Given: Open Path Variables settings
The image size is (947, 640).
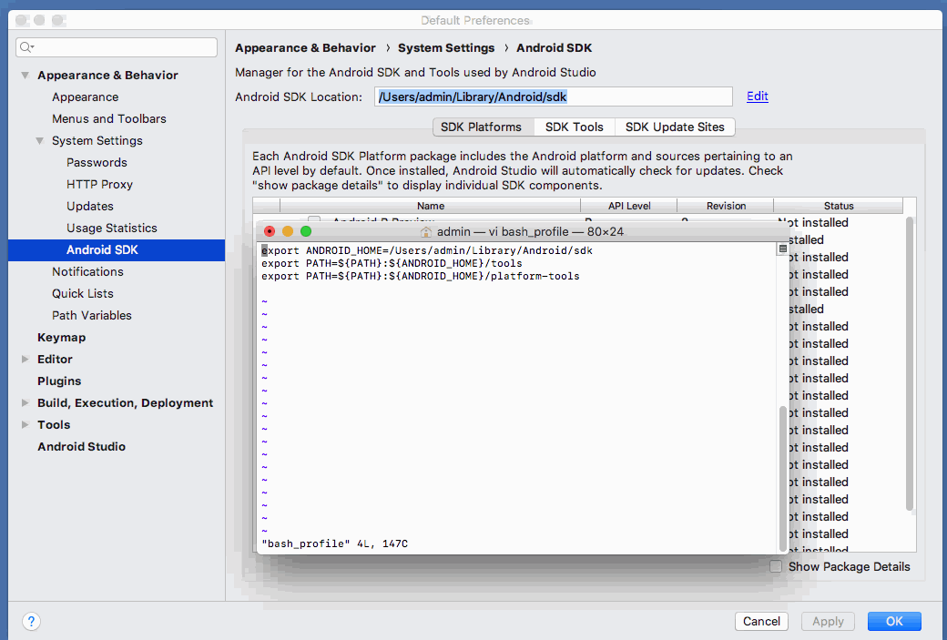Looking at the screenshot, I should point(92,315).
